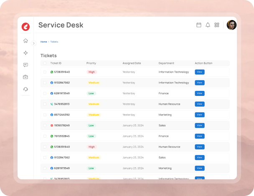This screenshot has height=196, width=254.
Task: Open the sparkle star sidebar icon
Action: (x=25, y=53)
